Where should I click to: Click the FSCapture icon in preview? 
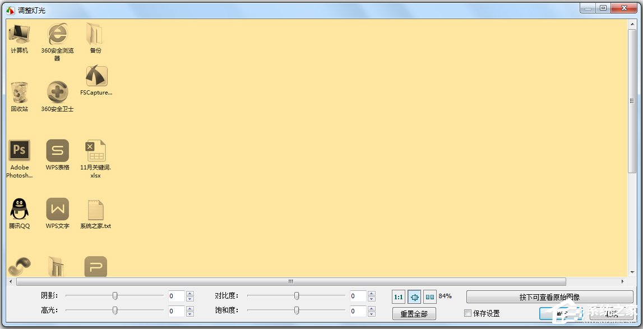tap(96, 76)
